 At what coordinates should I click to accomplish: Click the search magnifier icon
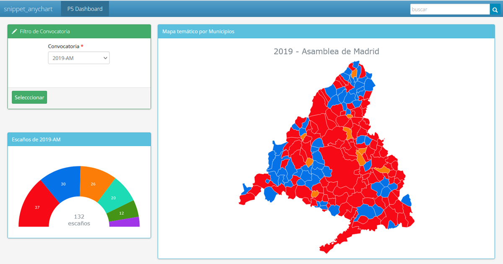click(x=495, y=9)
